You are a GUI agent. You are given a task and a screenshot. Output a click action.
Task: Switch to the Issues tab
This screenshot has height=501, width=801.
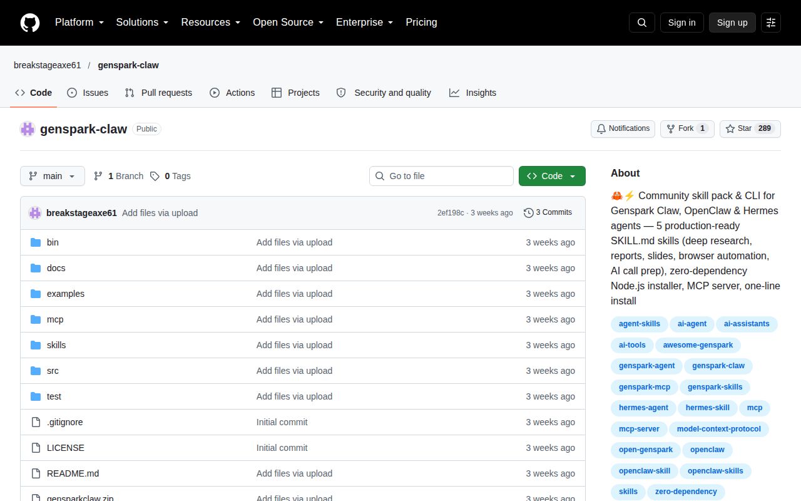pyautogui.click(x=88, y=93)
